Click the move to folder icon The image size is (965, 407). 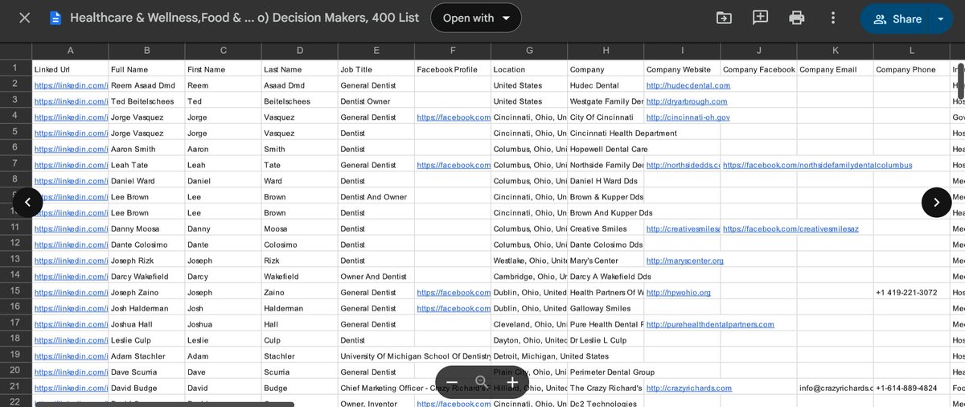724,18
